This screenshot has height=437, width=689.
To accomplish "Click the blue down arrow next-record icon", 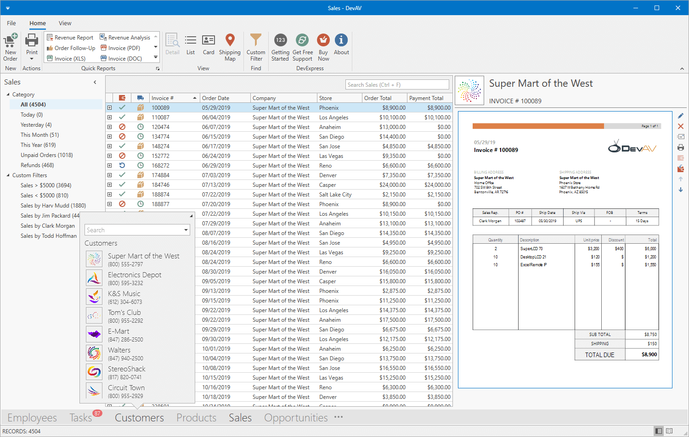I will coord(680,190).
